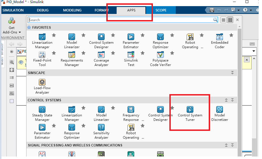This screenshot has width=262, height=159.
Task: Open Parameter Estimator in Favorites
Action: (131, 41)
